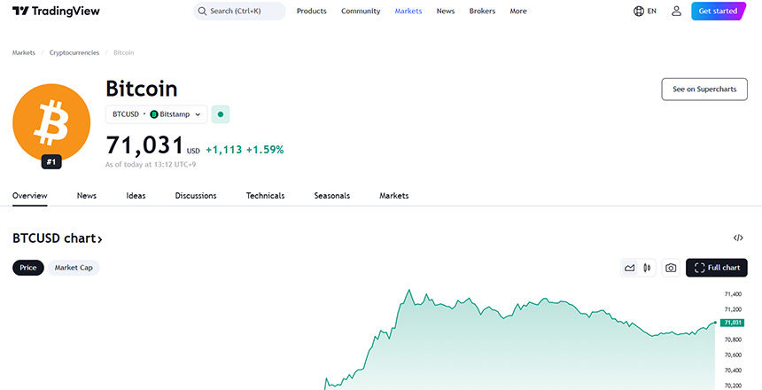Screen dimensions: 762x390
Task: Click the +1,113 change value
Action: coord(223,150)
